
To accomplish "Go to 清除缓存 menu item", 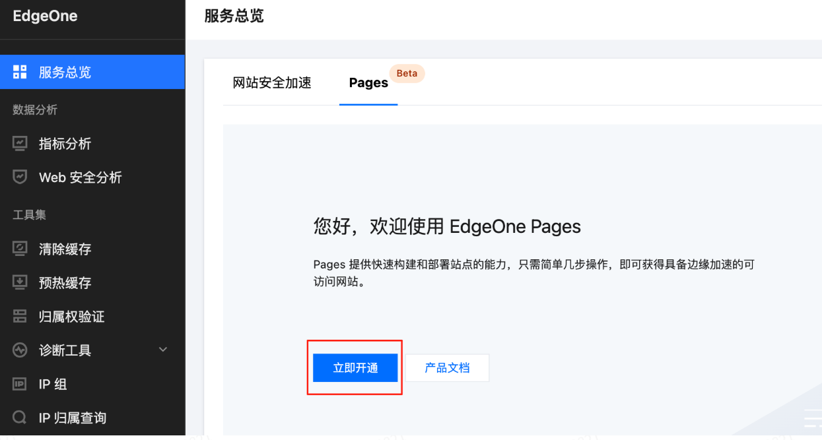I will (92, 249).
